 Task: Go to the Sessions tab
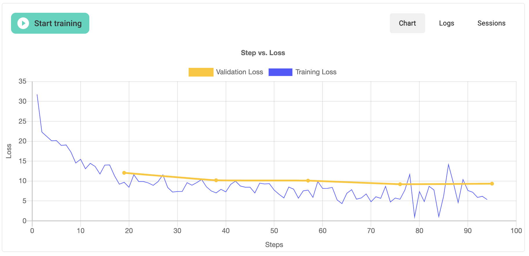[x=491, y=23]
